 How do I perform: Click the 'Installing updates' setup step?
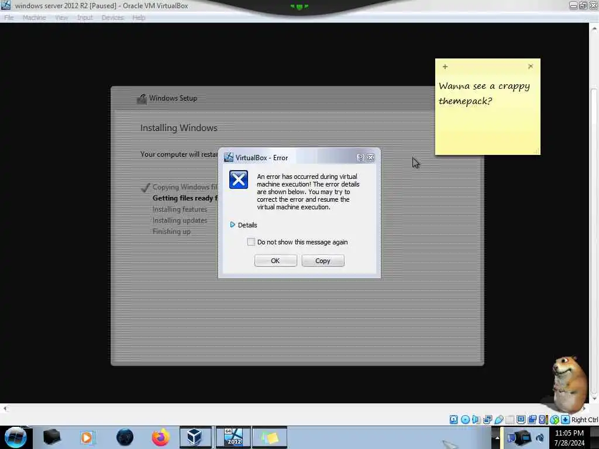coord(180,220)
